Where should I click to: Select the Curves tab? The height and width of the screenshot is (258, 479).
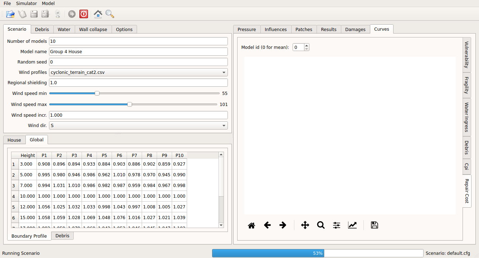[x=382, y=29]
